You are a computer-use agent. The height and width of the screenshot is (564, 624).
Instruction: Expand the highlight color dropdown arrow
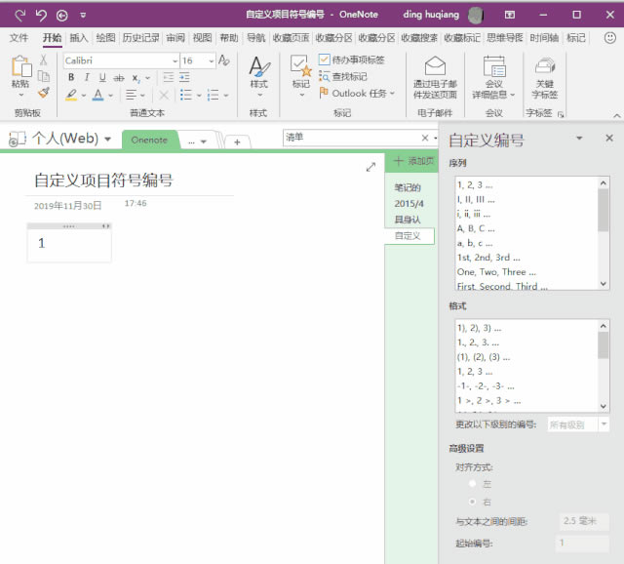[x=84, y=96]
